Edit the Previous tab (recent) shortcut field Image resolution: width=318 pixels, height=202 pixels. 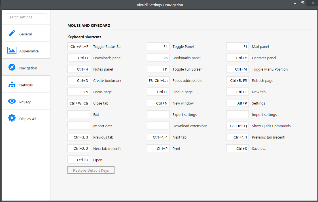(238, 137)
